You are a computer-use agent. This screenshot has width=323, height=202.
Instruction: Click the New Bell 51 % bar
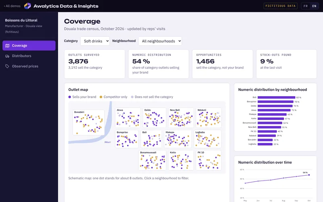pyautogui.click(x=269, y=127)
